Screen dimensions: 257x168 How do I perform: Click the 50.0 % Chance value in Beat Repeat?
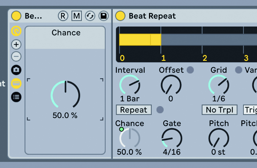(x=129, y=152)
